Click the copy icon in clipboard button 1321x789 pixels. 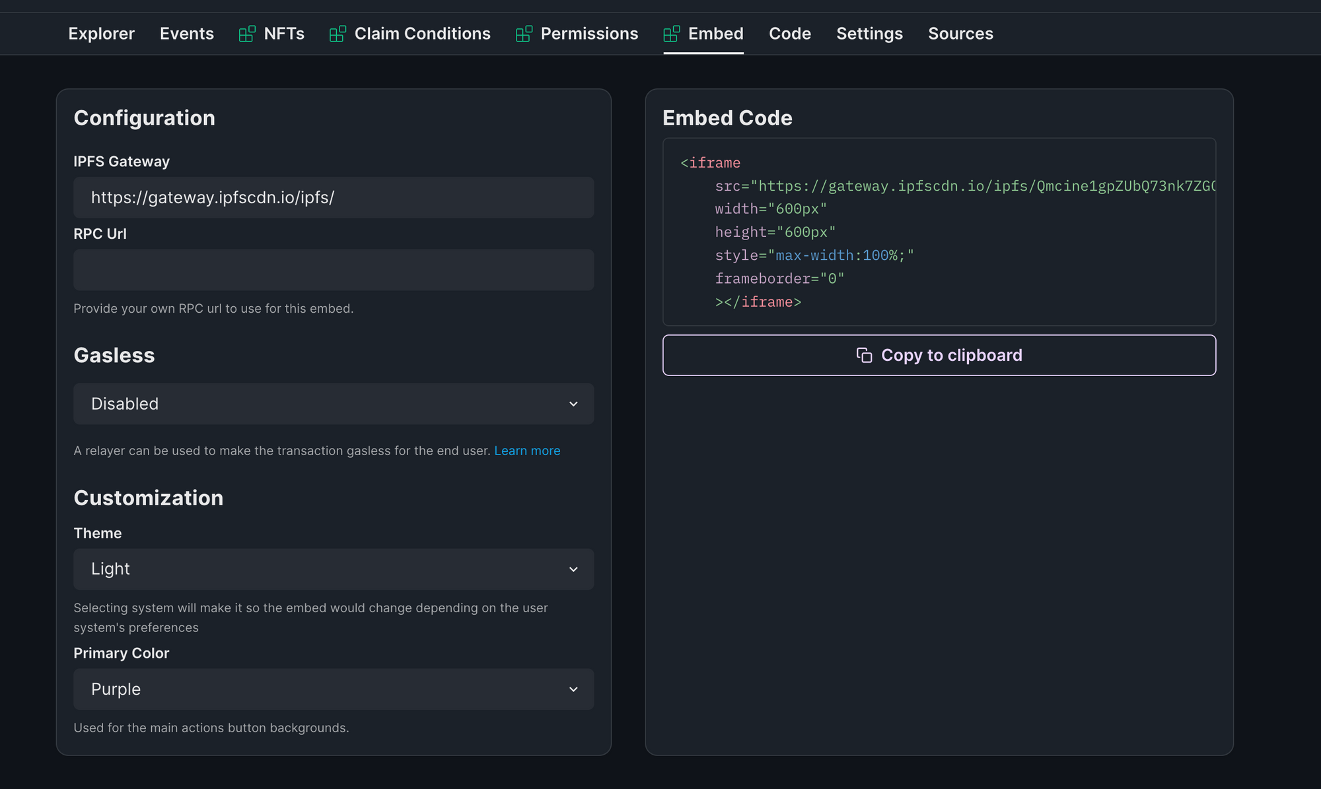tap(864, 356)
